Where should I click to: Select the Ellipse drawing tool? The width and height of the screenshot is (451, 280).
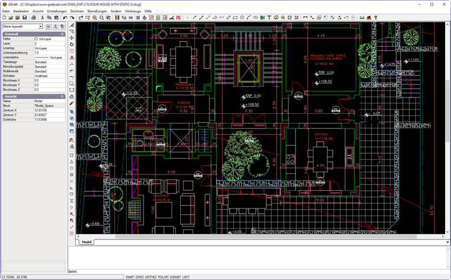[x=256, y=18]
